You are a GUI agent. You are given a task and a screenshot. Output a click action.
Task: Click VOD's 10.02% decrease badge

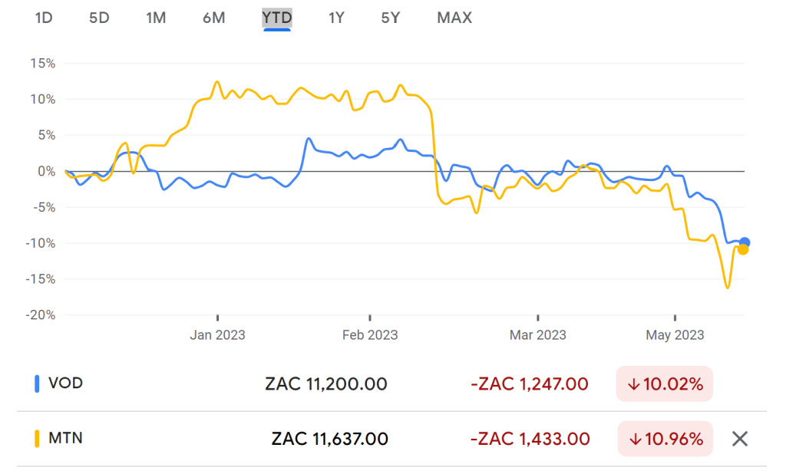tap(664, 383)
